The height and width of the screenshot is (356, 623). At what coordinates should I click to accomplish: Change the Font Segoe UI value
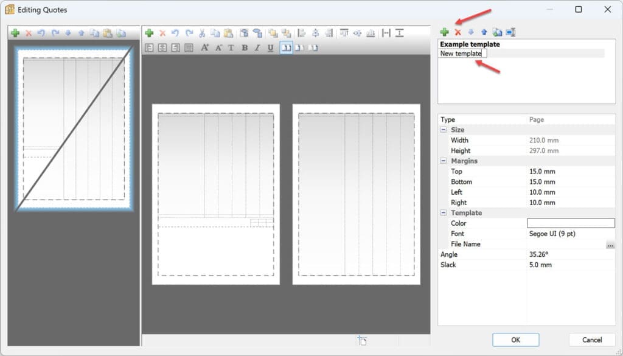click(571, 234)
